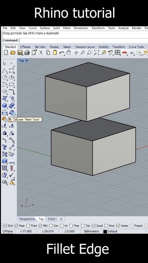Image resolution: width=148 pixels, height=263 pixels.
Task: Toggle the CPlane coordinate status pane
Action: tap(8, 231)
